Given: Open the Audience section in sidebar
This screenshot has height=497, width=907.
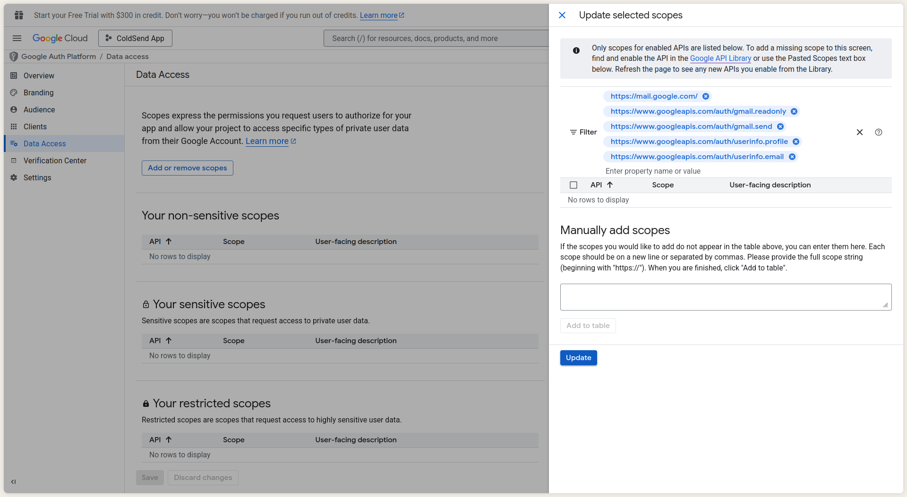Looking at the screenshot, I should point(39,110).
